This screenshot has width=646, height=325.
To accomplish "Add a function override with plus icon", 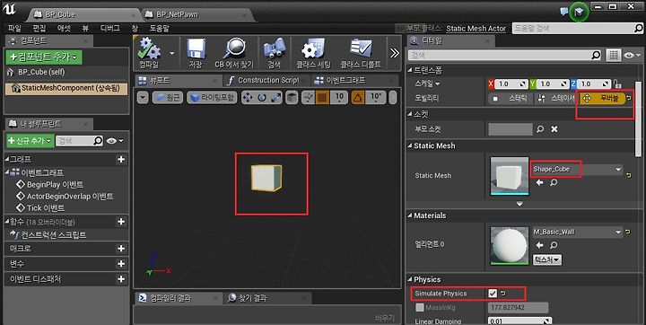I will 121,222.
